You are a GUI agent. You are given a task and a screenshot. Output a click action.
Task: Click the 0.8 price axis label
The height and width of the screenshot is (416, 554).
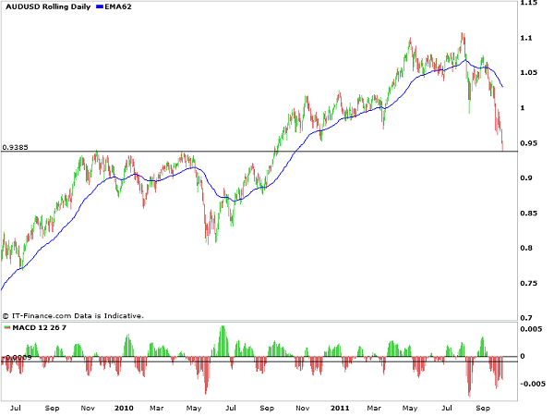[526, 248]
